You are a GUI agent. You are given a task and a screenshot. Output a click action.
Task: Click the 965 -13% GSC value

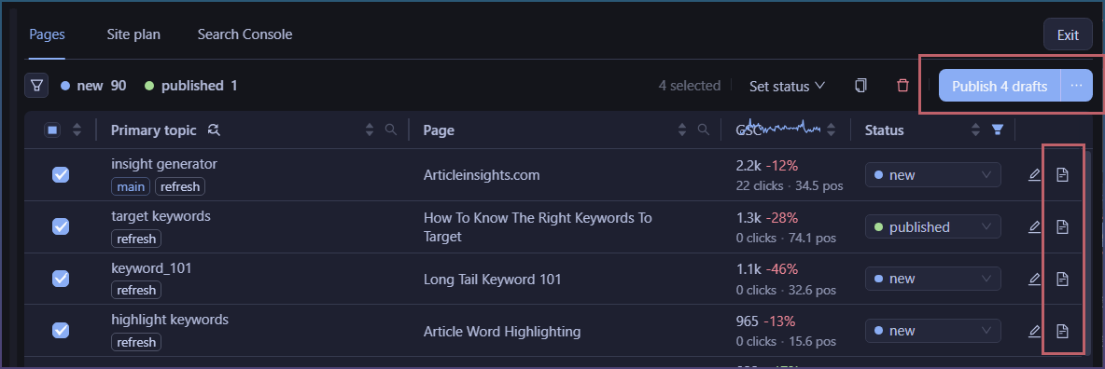pyautogui.click(x=765, y=321)
